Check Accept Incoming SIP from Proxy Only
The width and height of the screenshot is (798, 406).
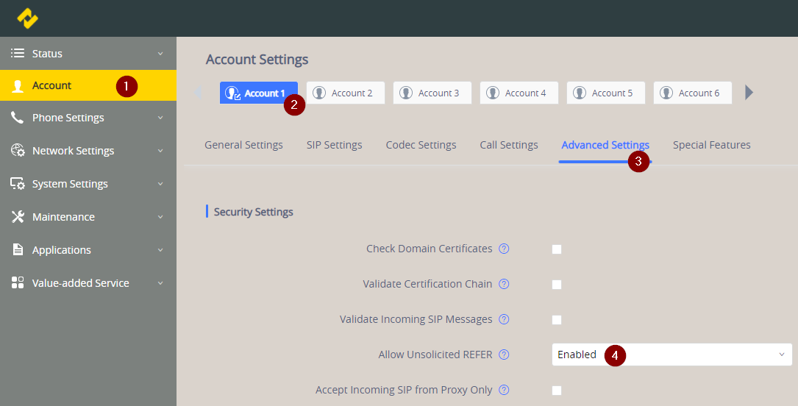(557, 391)
